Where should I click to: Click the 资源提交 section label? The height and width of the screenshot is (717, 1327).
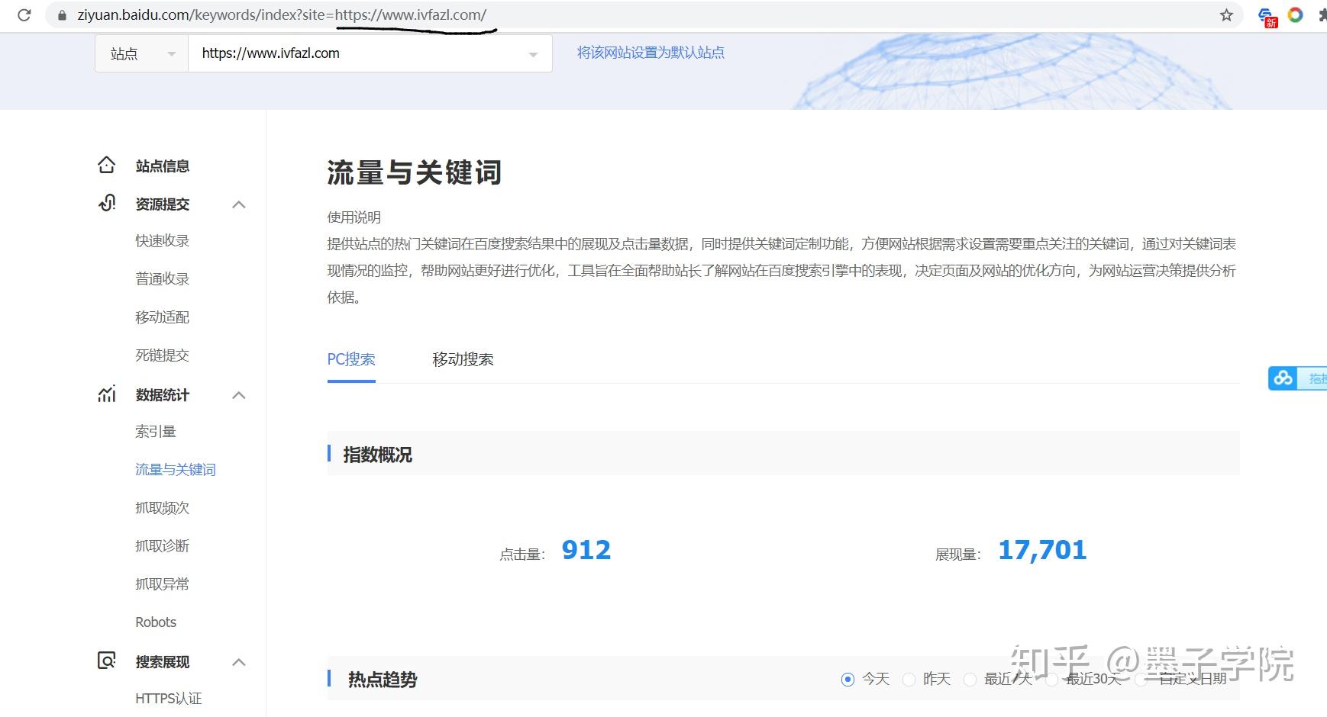[163, 204]
